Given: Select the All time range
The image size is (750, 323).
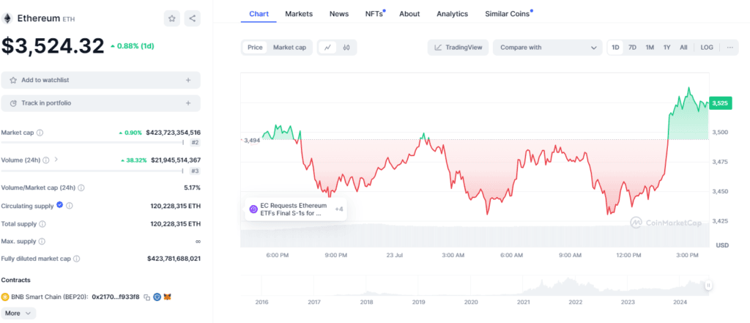Looking at the screenshot, I should point(683,48).
